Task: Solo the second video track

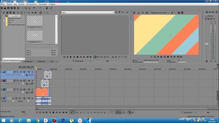Action: coord(32,81)
